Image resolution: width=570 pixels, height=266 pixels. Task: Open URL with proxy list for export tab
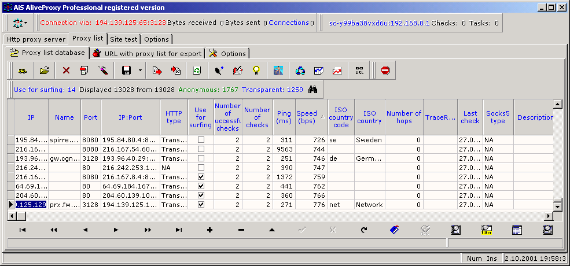click(x=147, y=54)
